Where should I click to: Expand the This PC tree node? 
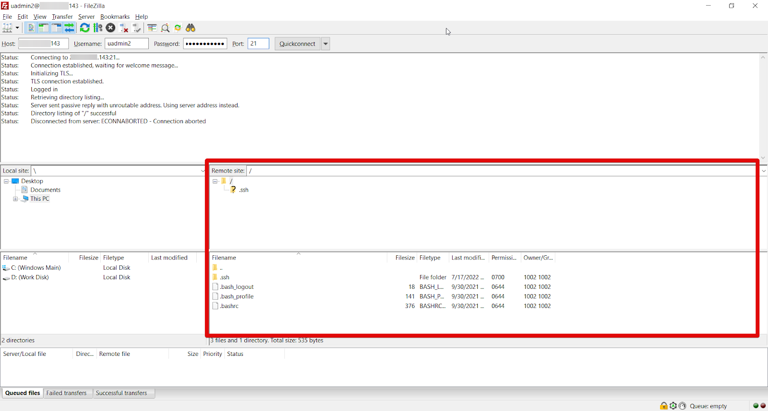click(15, 199)
